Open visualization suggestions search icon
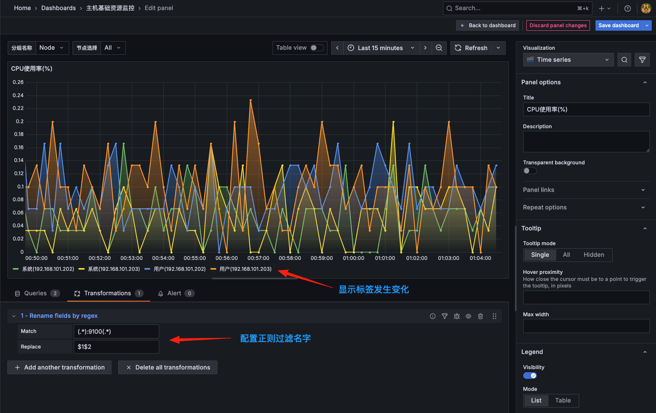The height and width of the screenshot is (413, 656). click(624, 59)
